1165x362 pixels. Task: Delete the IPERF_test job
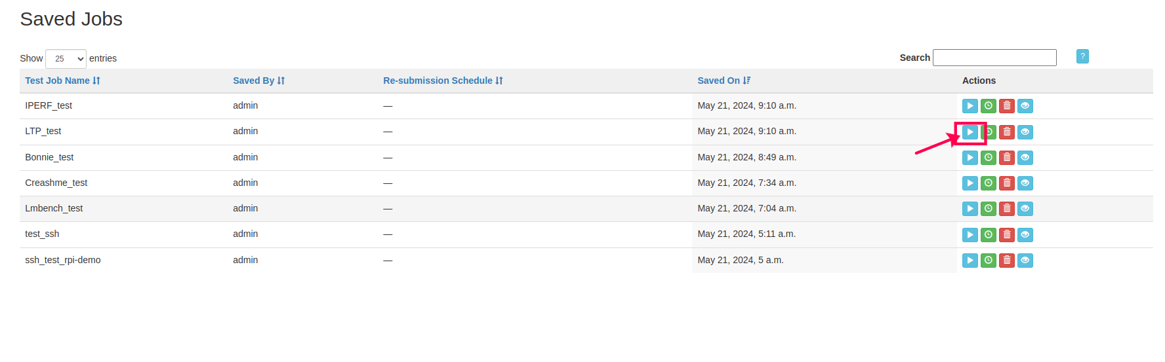coord(1006,106)
